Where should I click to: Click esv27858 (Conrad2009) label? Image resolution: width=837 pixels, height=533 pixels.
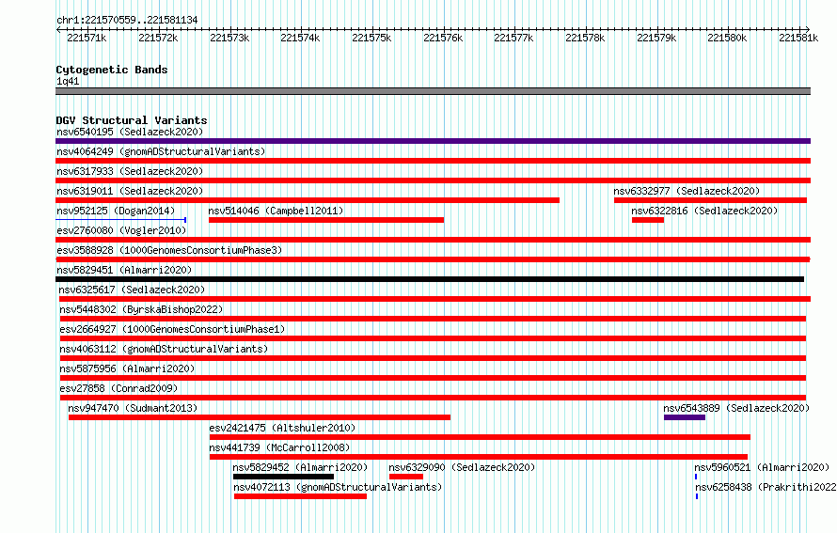(x=118, y=388)
